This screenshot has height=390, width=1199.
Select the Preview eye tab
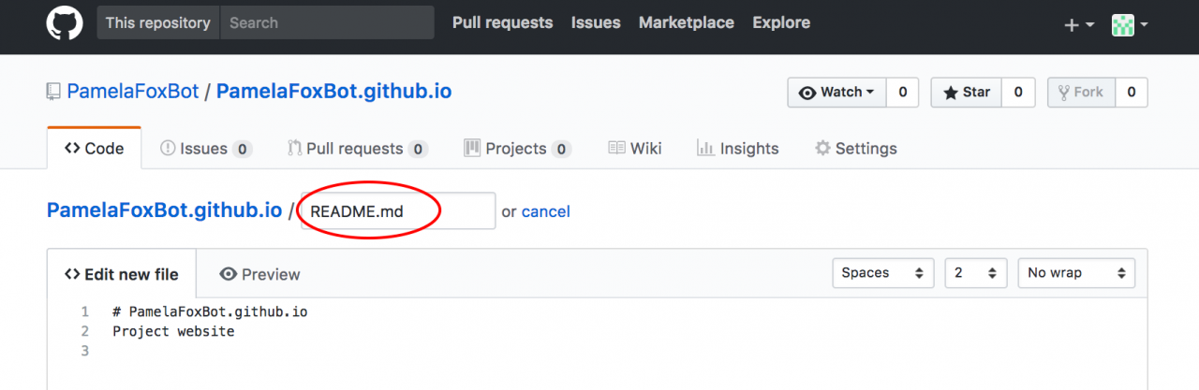[x=259, y=274]
